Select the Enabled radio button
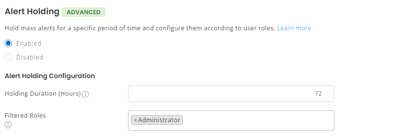 [x=8, y=43]
